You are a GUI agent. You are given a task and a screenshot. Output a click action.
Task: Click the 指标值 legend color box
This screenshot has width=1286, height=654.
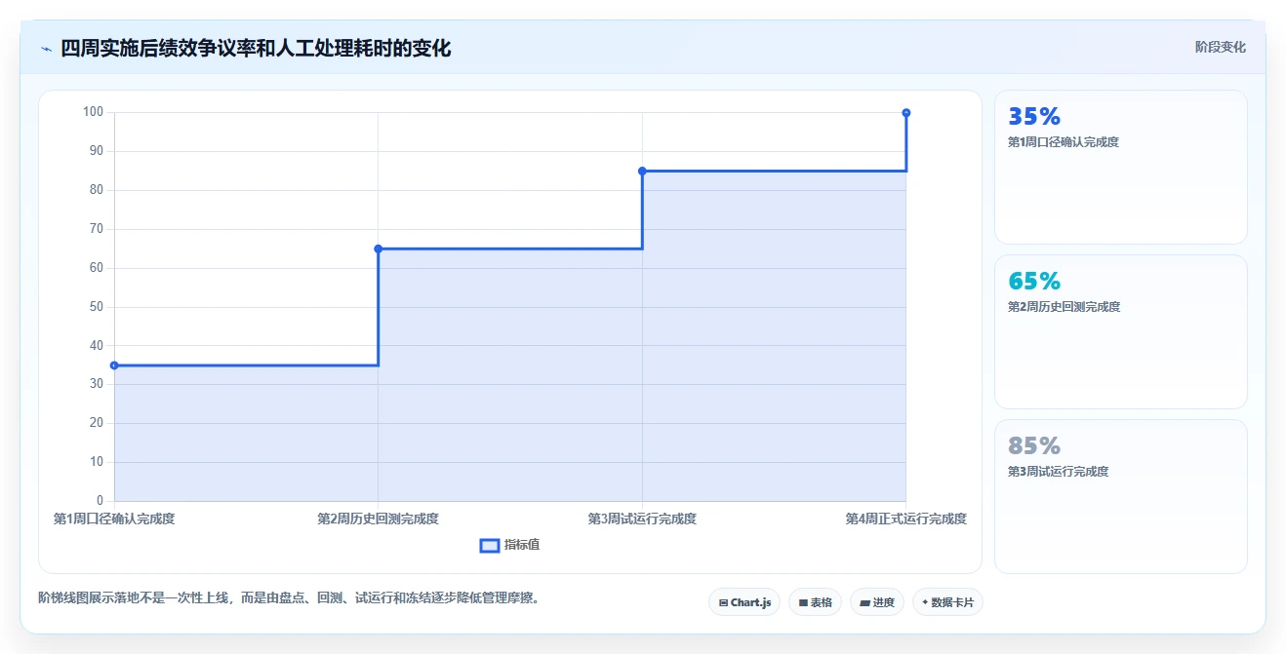pyautogui.click(x=490, y=545)
